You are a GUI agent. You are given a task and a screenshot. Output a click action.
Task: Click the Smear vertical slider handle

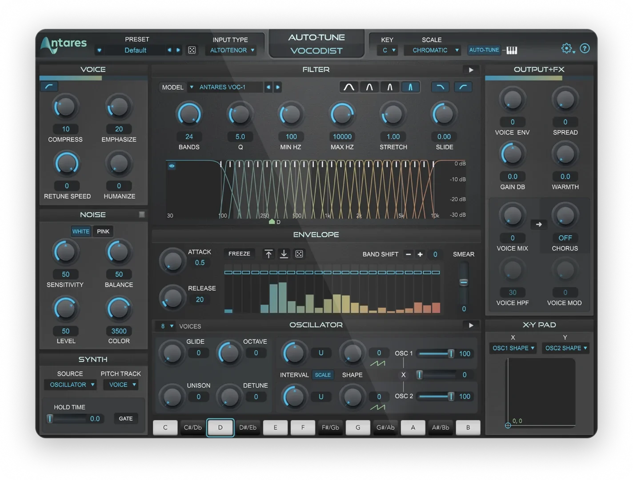pos(464,282)
